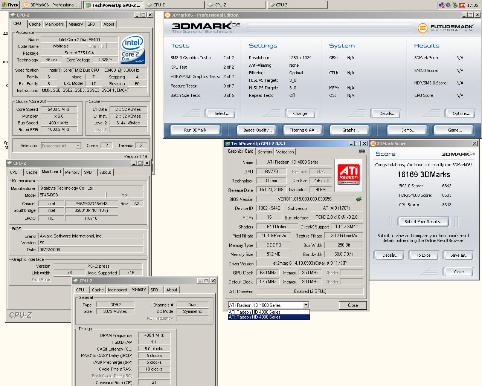Screen dimensions: 482x386
Task: Click the DRAM Frequency 400.1 MHz value
Action: tap(154, 335)
